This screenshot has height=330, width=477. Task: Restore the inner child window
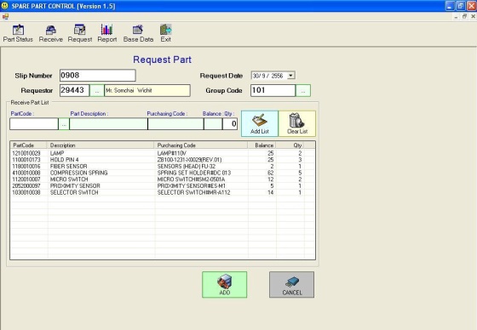click(464, 16)
